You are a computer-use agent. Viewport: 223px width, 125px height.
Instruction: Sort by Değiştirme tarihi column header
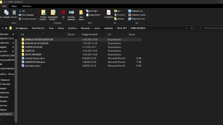click(x=94, y=34)
